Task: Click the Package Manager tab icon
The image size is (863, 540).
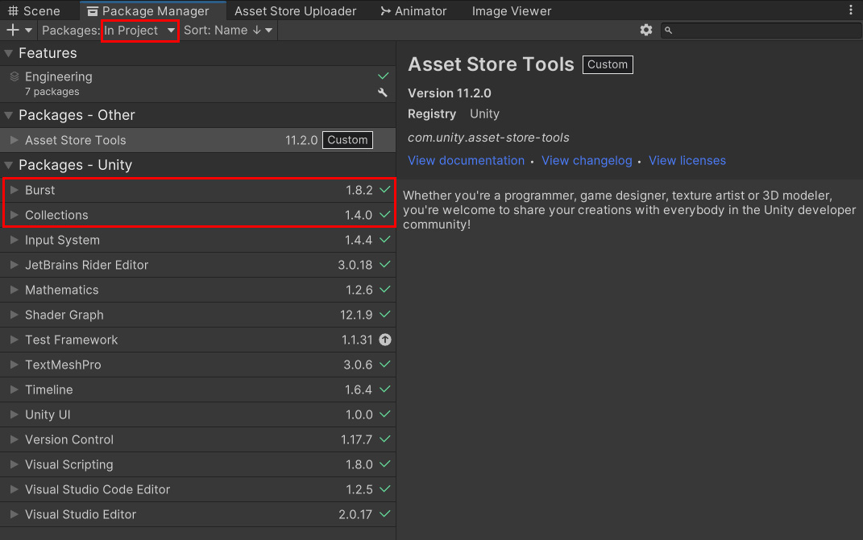Action: tap(93, 11)
